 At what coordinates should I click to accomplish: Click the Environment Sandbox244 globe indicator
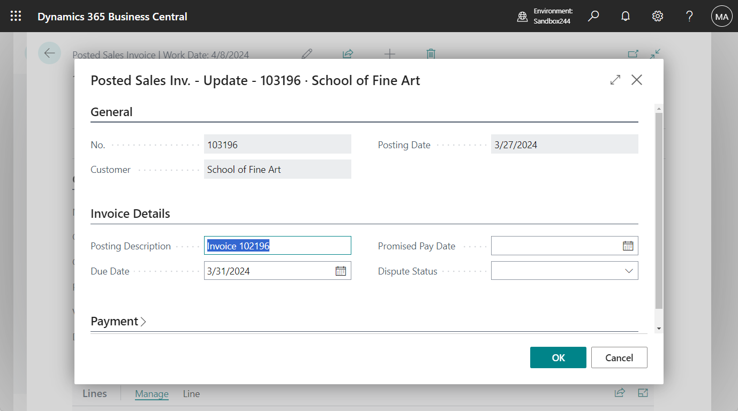coord(522,17)
